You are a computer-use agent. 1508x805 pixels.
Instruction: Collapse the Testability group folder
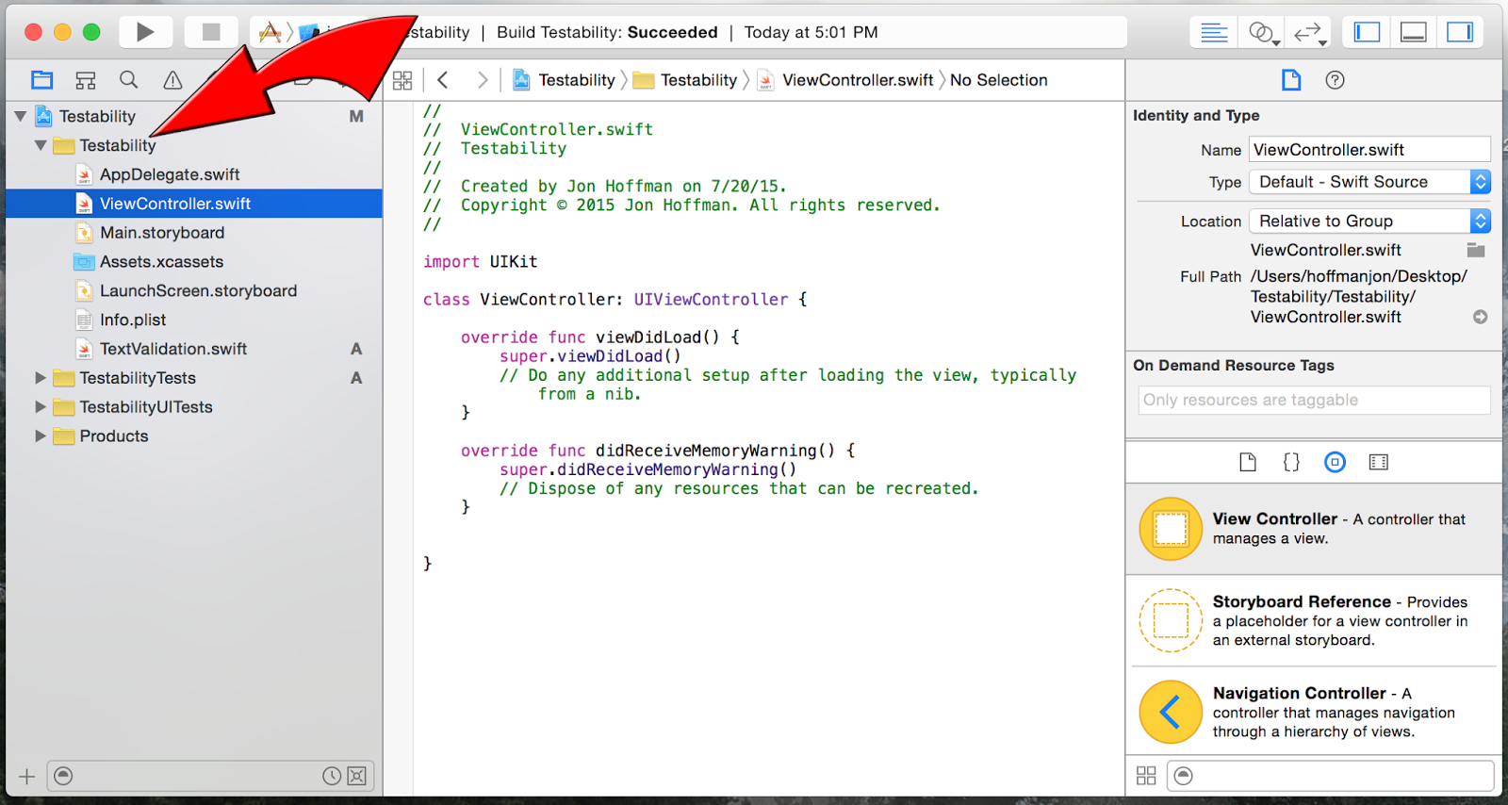(40, 145)
